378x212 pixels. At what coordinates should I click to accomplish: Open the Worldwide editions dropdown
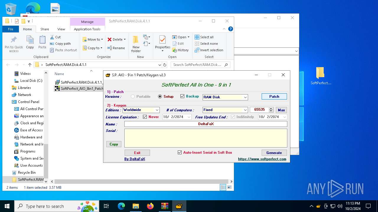point(157,110)
